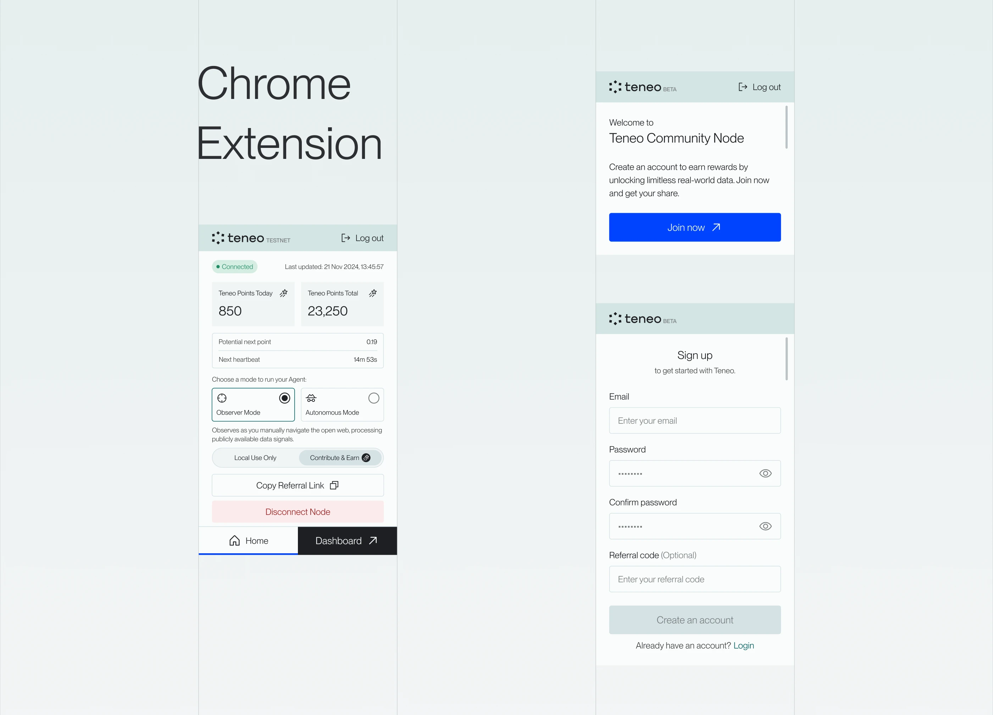
Task: Click the teneo BETA logo on welcome panel
Action: 642,87
